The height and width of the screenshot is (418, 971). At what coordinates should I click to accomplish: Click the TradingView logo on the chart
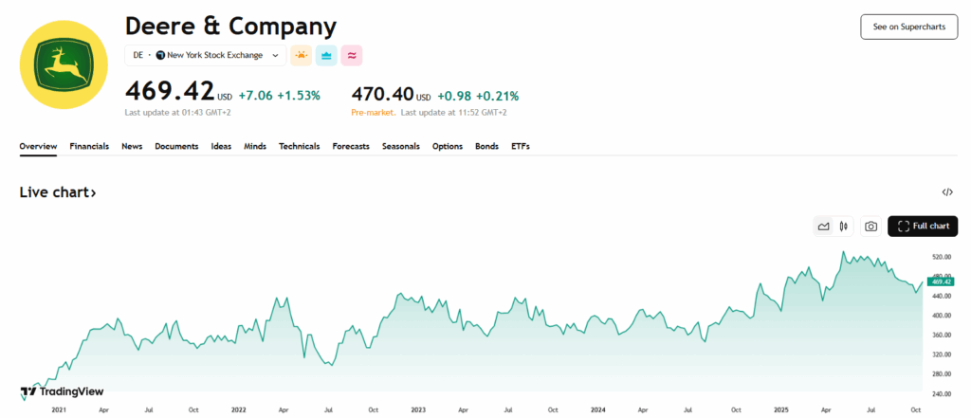pyautogui.click(x=62, y=391)
